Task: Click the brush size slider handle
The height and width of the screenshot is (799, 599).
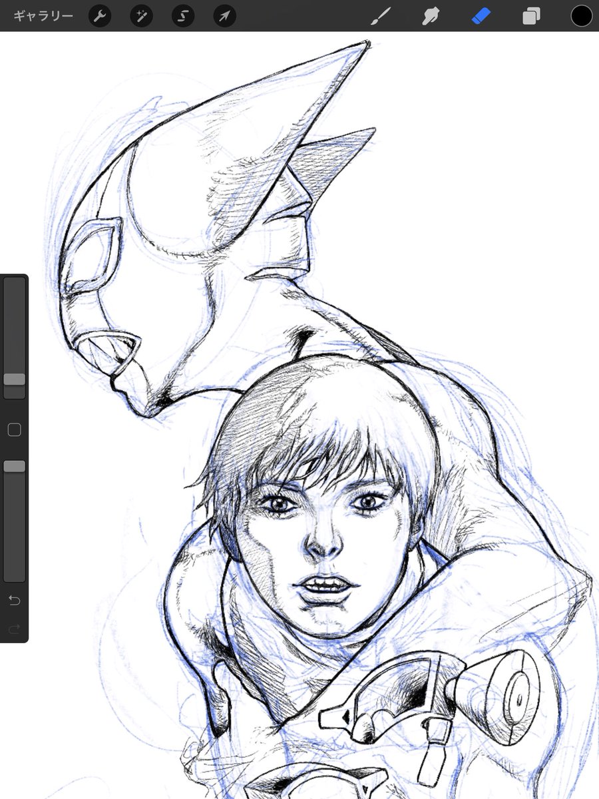Action: tap(14, 379)
